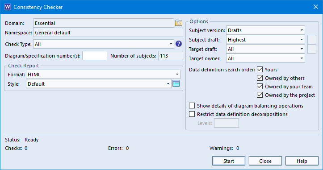Open Help for the consistency checker
Viewport: 323px width, 170px height.
302,161
